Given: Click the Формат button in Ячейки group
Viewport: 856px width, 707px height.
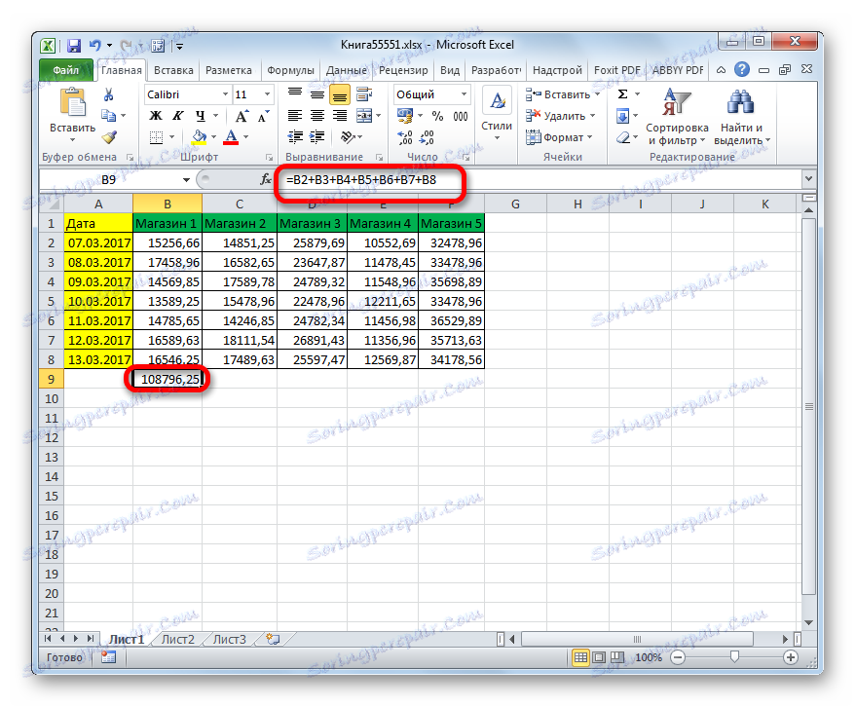Looking at the screenshot, I should (x=560, y=137).
